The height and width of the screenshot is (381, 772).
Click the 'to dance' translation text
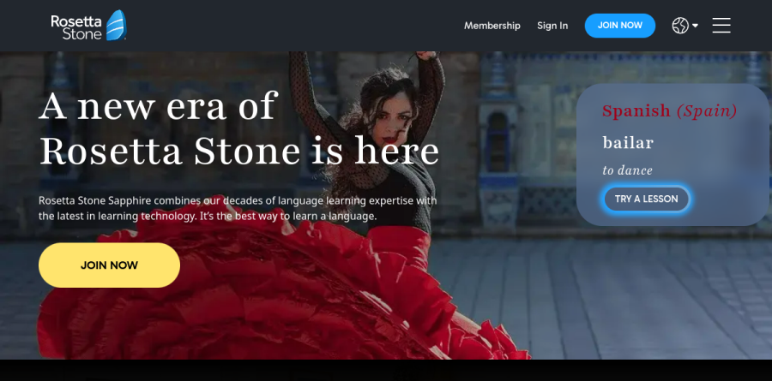tap(627, 170)
